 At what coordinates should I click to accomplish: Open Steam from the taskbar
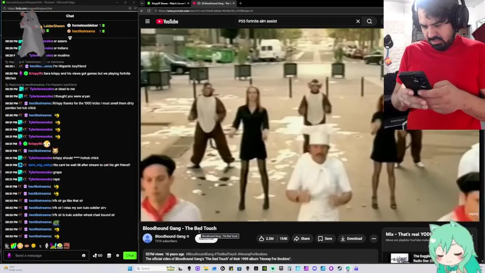point(339,268)
